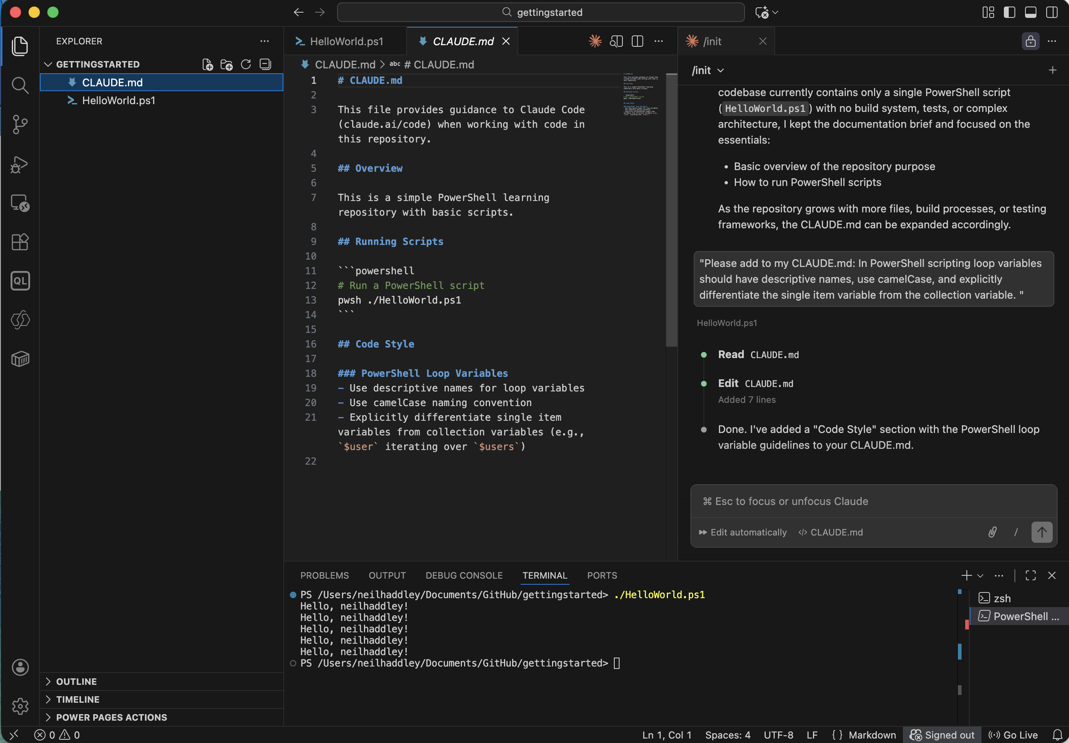
Task: Start the Go Live server
Action: tap(1013, 735)
